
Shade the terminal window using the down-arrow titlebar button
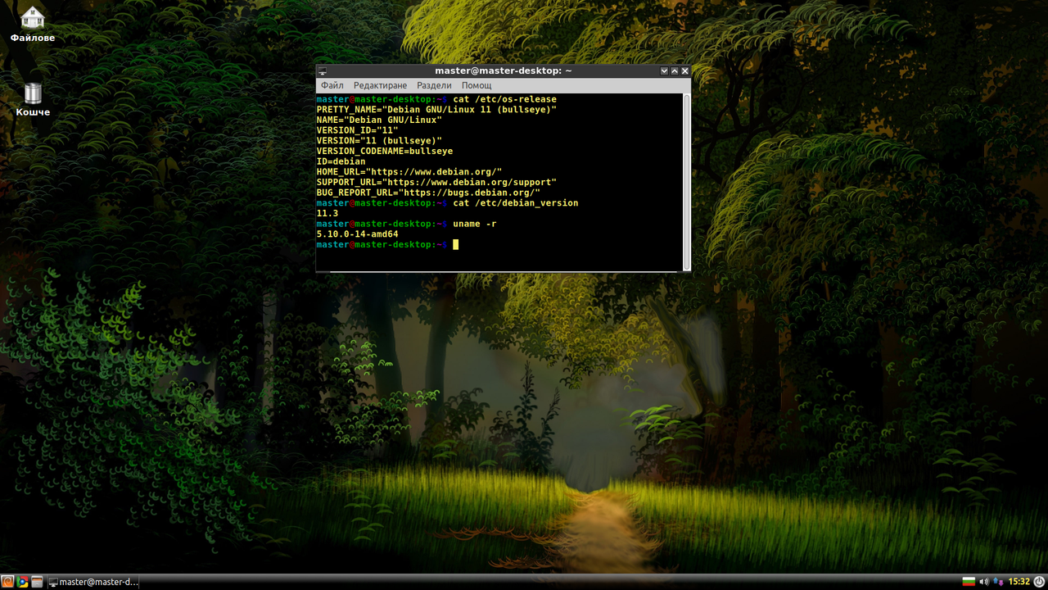click(665, 71)
